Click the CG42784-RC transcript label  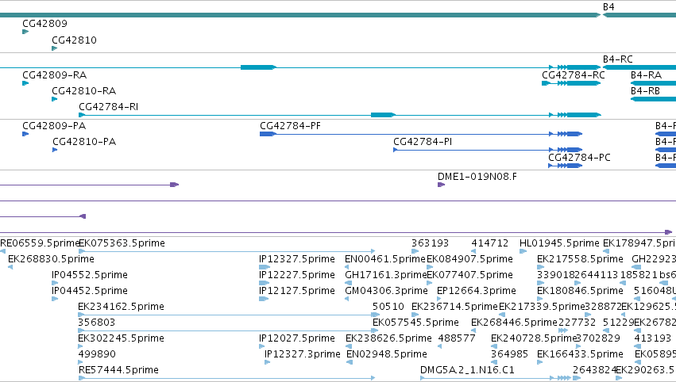[574, 74]
